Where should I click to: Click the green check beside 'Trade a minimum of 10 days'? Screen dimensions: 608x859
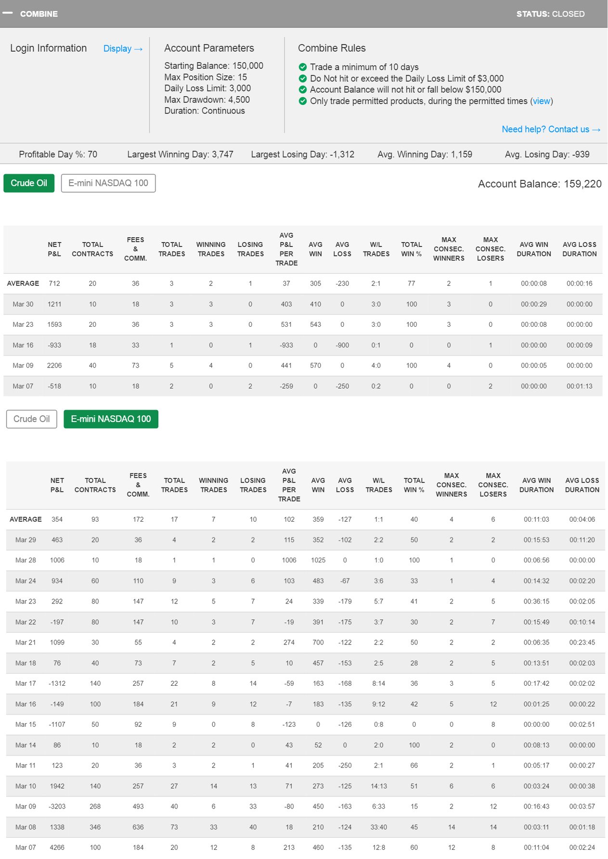click(302, 67)
